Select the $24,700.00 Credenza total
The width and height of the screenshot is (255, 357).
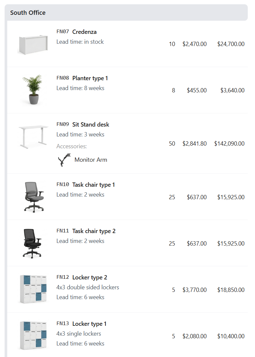[x=231, y=44]
